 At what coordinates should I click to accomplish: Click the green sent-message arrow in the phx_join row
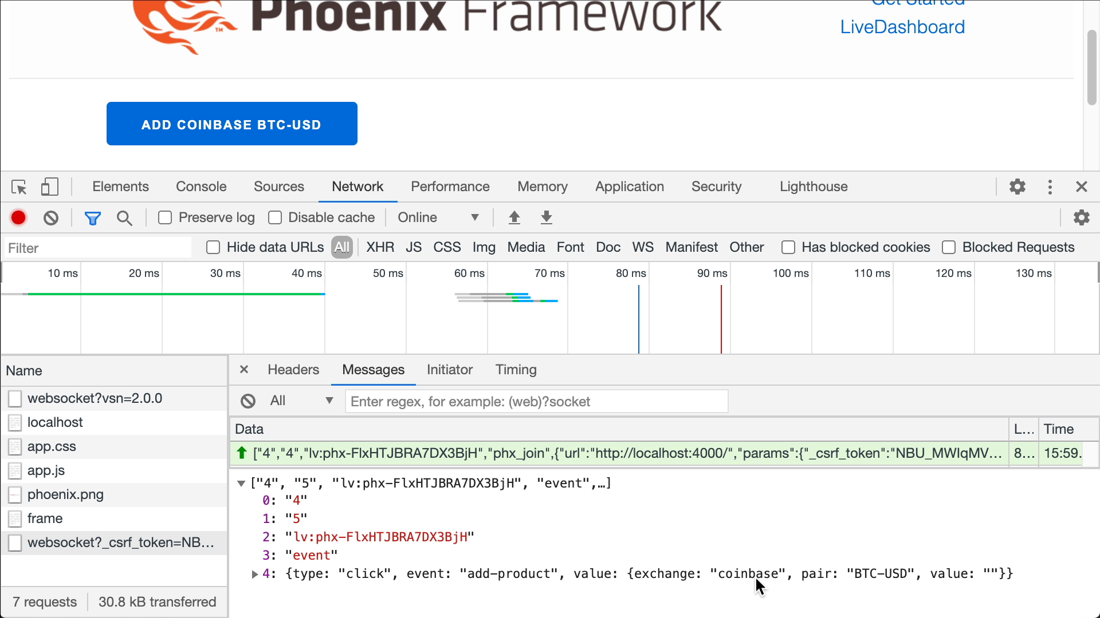pyautogui.click(x=242, y=453)
